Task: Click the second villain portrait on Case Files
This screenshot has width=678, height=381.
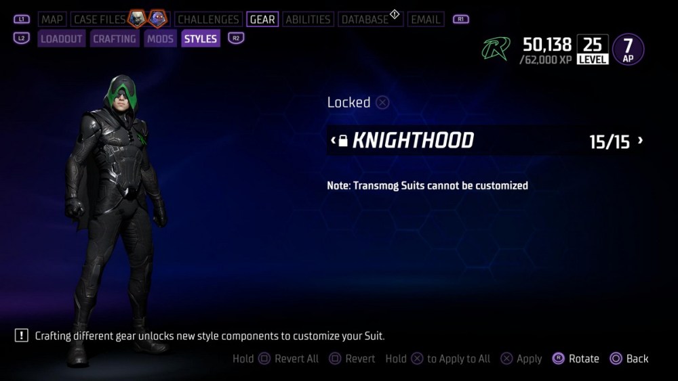Action: tap(157, 18)
